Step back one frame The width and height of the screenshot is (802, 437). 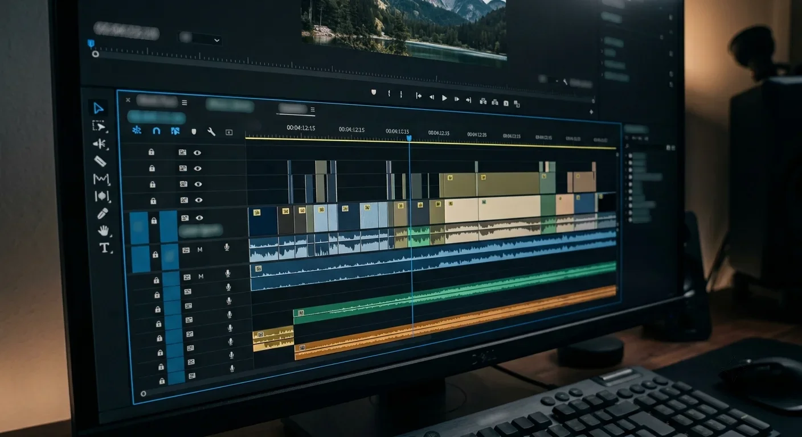[x=431, y=97]
